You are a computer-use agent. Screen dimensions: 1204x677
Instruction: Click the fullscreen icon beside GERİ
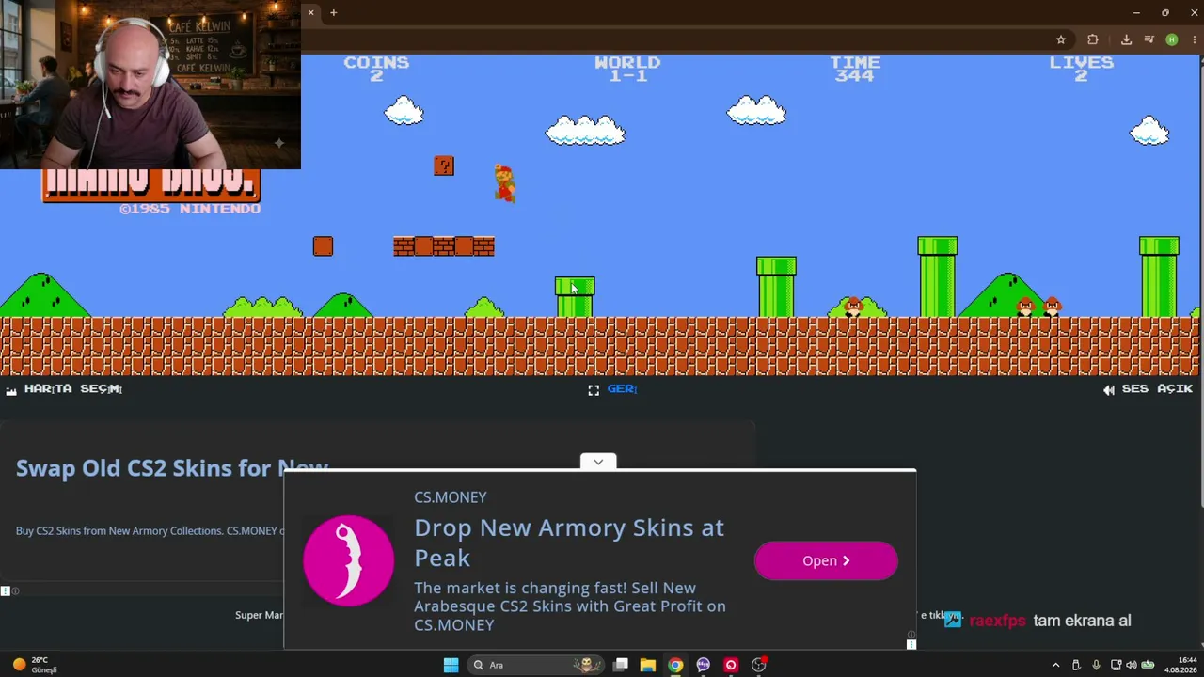(594, 389)
